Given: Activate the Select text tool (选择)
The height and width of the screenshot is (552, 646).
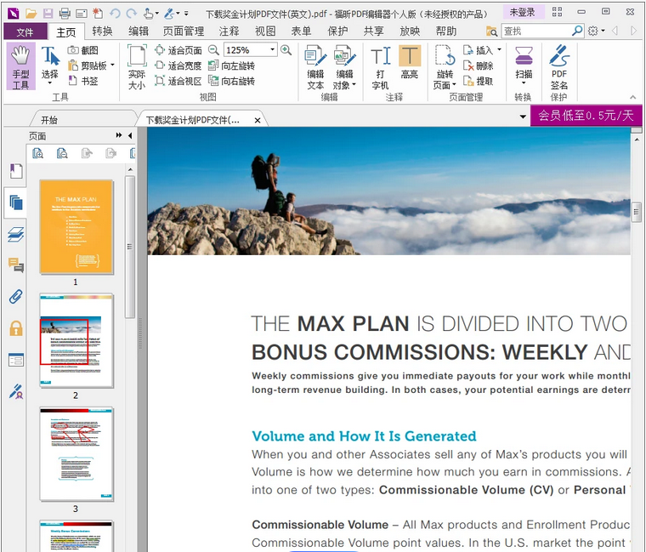Looking at the screenshot, I should 50,65.
